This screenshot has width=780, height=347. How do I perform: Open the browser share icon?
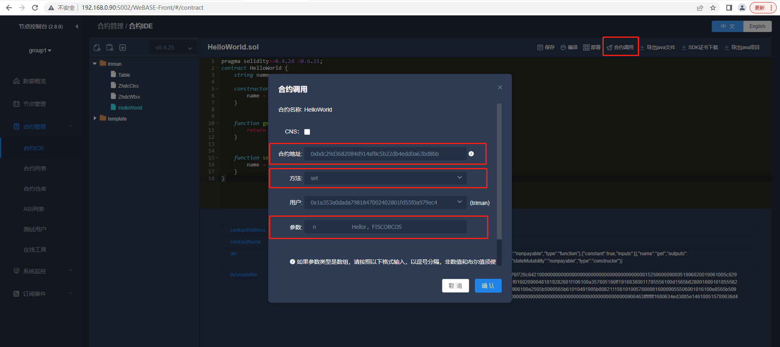(x=700, y=8)
